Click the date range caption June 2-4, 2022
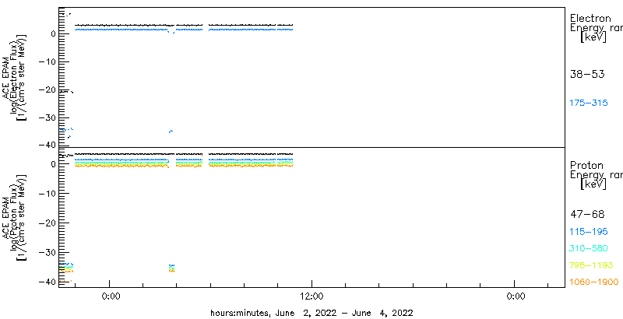 tap(311, 313)
